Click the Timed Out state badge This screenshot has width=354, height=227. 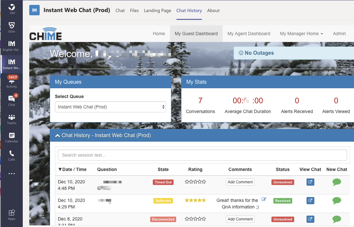(x=163, y=182)
